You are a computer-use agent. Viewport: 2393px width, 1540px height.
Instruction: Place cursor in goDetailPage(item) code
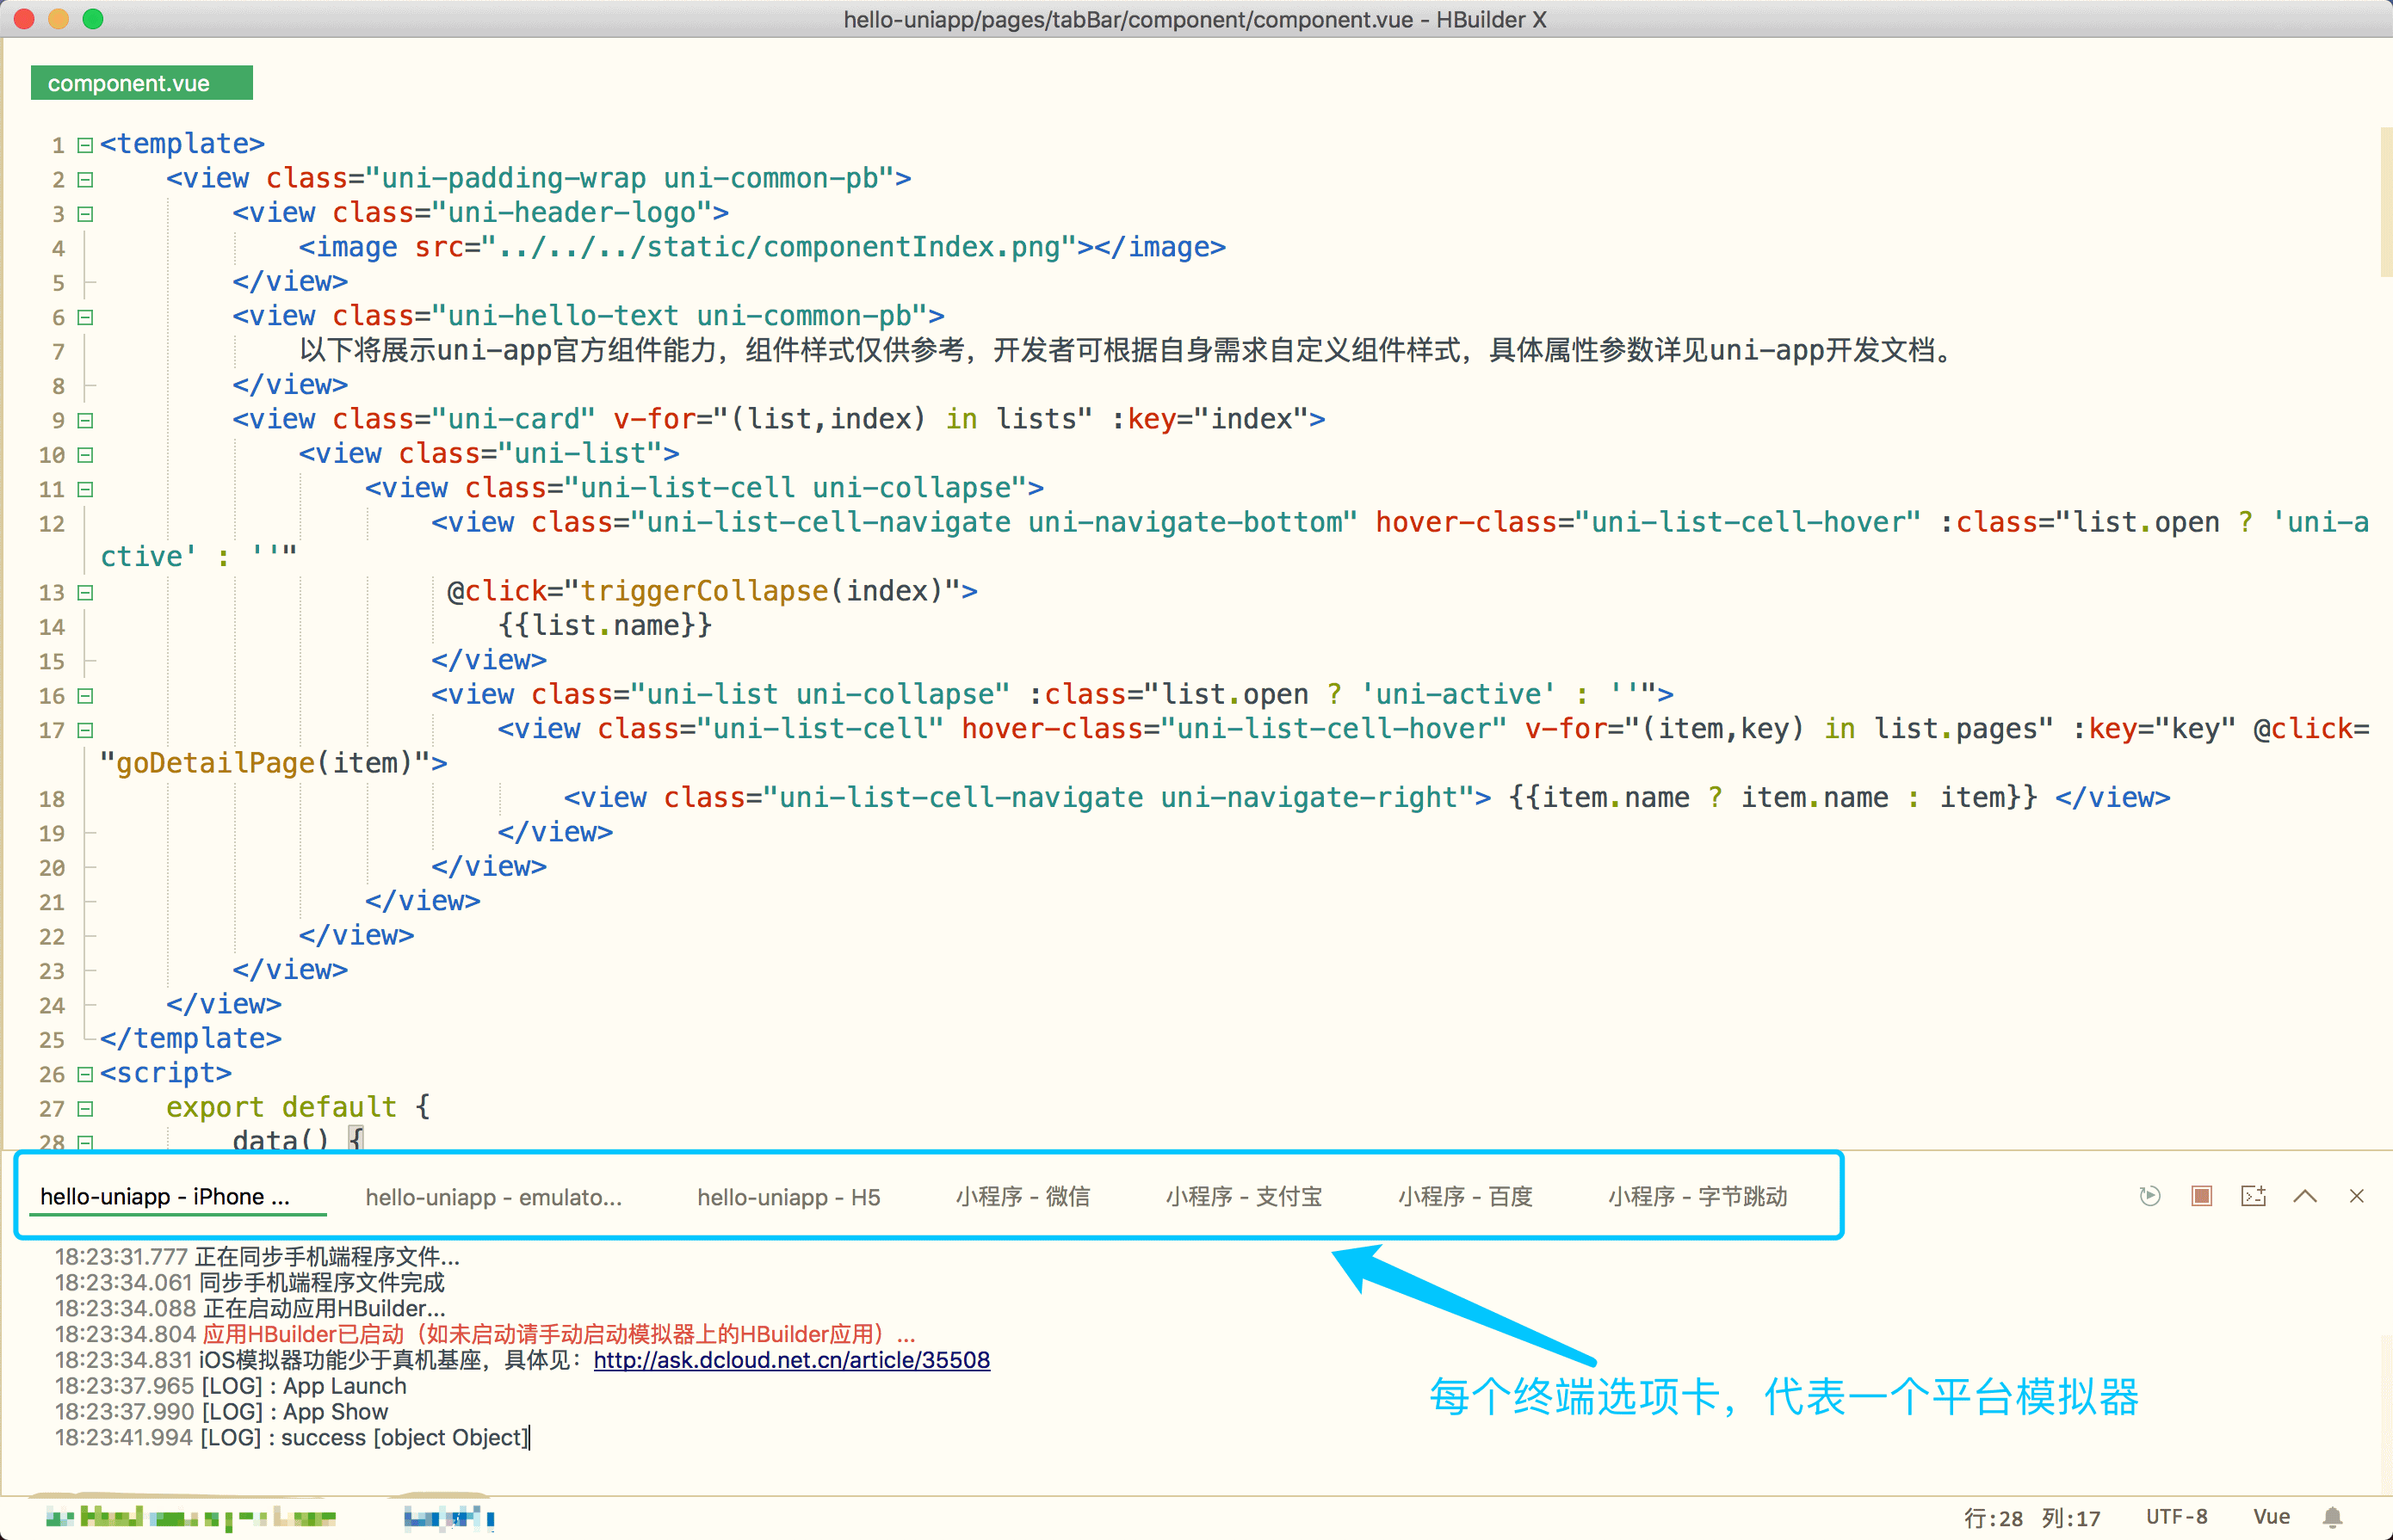[264, 763]
